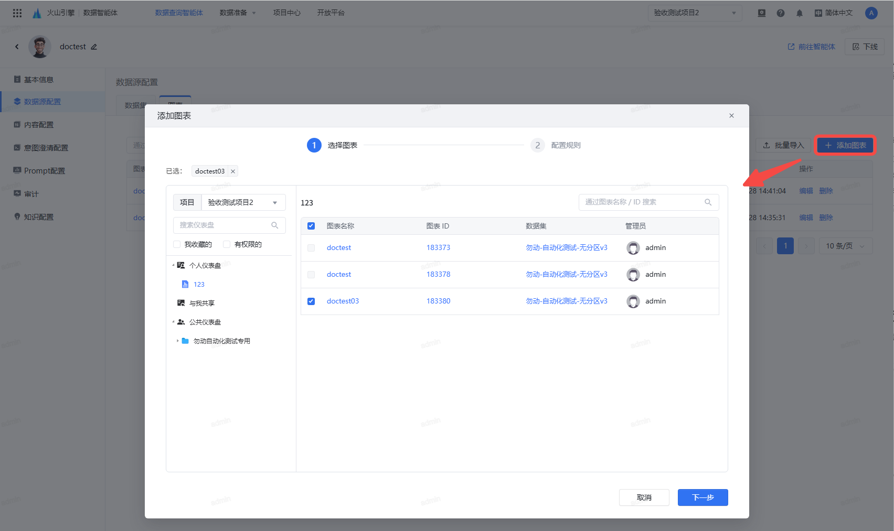Click the magnifier in chart name search
894x531 pixels.
(x=708, y=202)
